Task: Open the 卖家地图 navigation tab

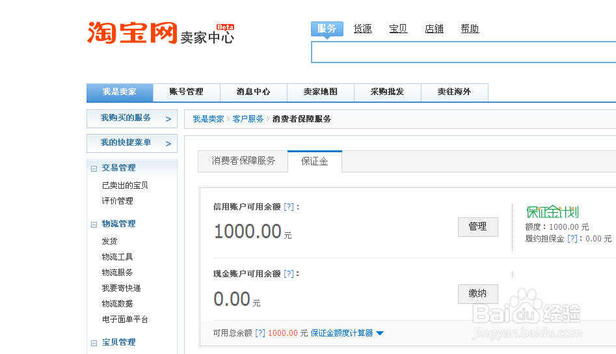Action: 321,92
